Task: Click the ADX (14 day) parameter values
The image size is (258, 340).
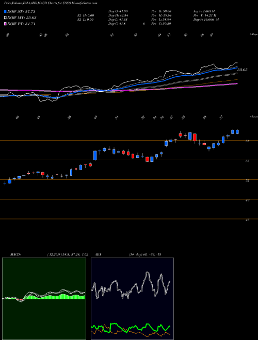Action: [x=145, y=254]
